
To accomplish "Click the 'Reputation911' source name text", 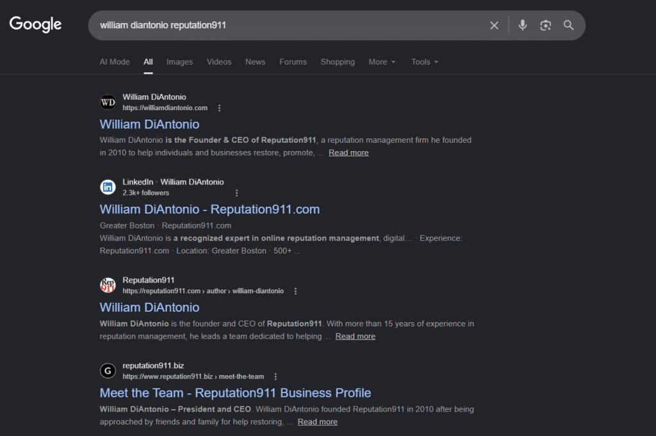I will (x=149, y=280).
